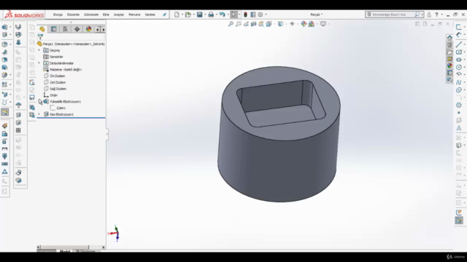Activate the Select cursor tool
The width and height of the screenshot is (467, 262).
click(x=233, y=15)
